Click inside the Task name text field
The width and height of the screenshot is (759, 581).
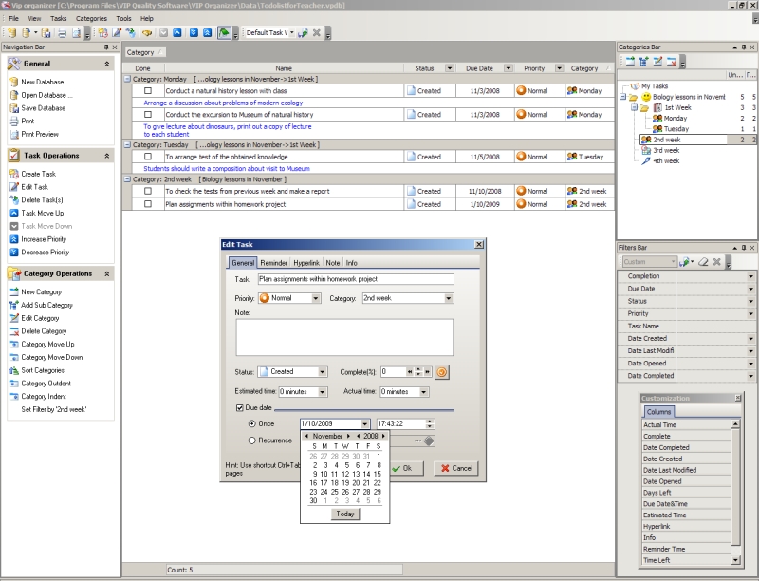tap(355, 279)
